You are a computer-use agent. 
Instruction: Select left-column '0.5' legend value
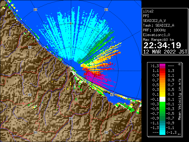(156, 85)
